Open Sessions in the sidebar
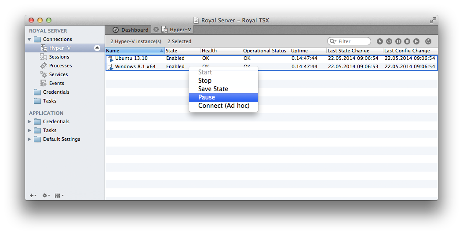The height and width of the screenshot is (235, 463). pos(59,57)
